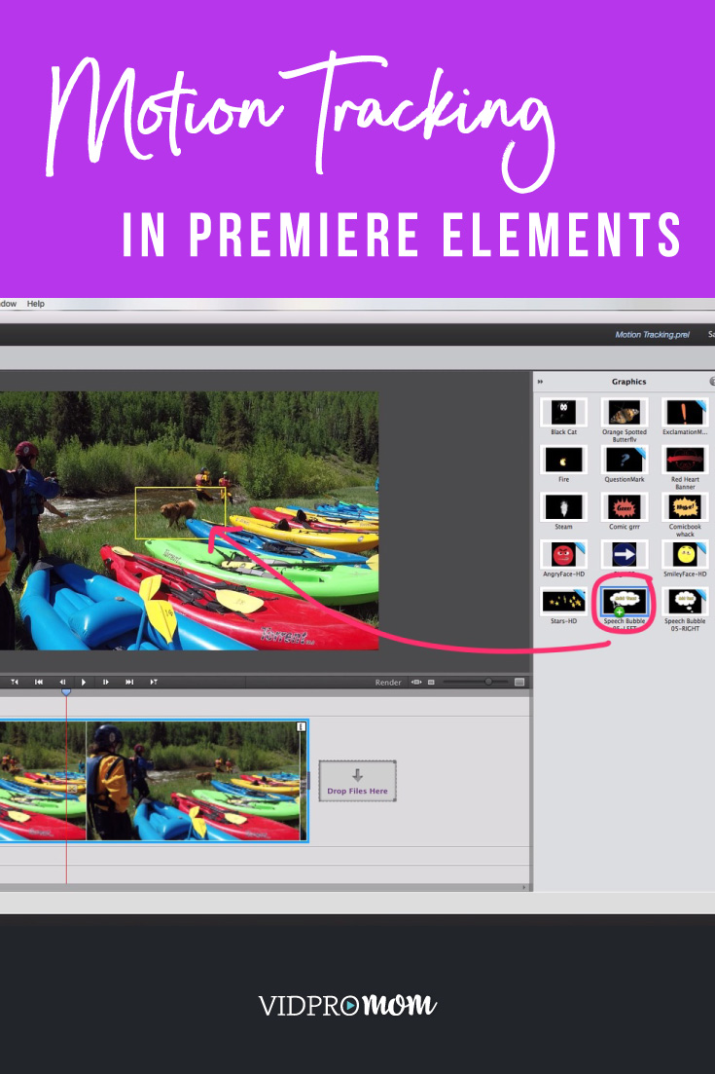This screenshot has height=1074, width=715.
Task: Click the Motion Tracking.prel project name
Action: 652,335
